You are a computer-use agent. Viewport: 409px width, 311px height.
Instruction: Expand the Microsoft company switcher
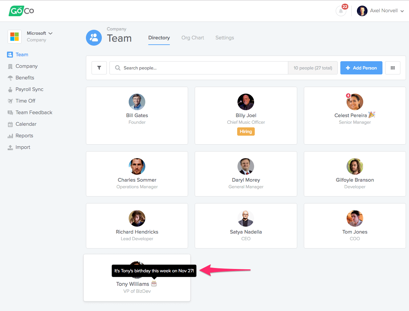point(40,33)
